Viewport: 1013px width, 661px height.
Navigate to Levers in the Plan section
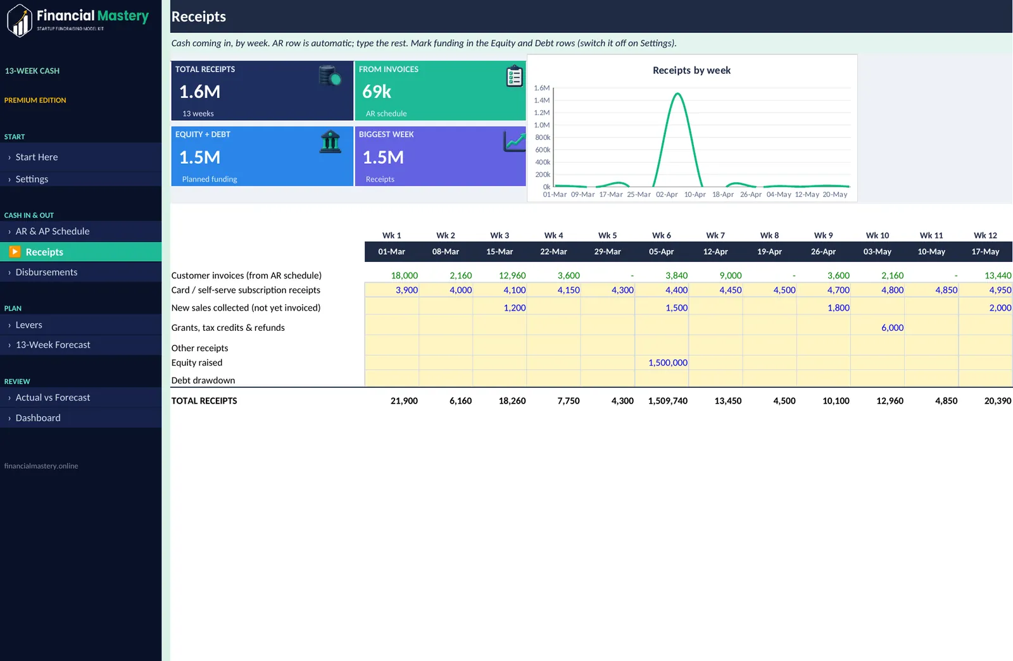click(81, 324)
